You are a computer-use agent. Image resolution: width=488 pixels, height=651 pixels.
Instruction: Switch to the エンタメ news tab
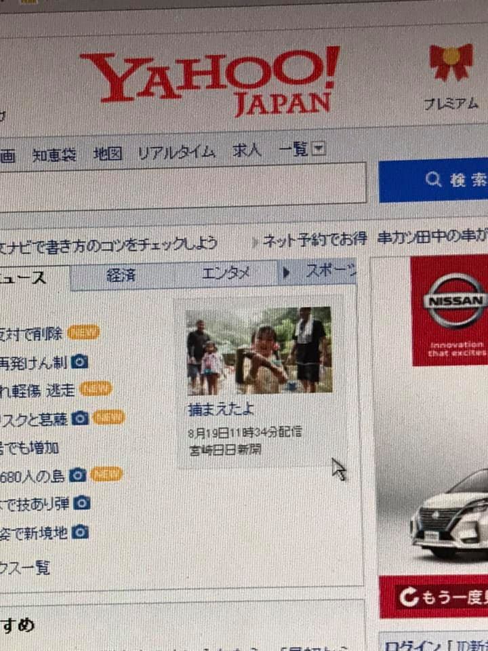225,273
